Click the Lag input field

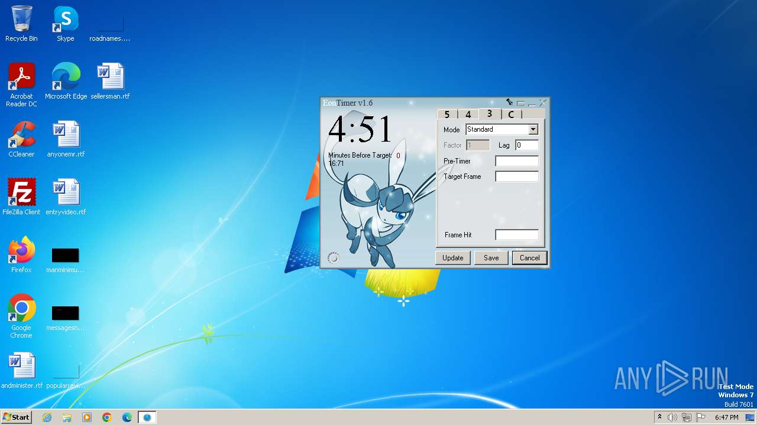tap(527, 145)
